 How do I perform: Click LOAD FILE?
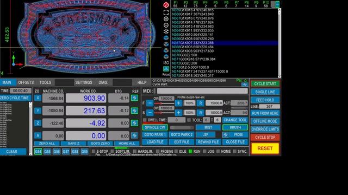(155, 142)
